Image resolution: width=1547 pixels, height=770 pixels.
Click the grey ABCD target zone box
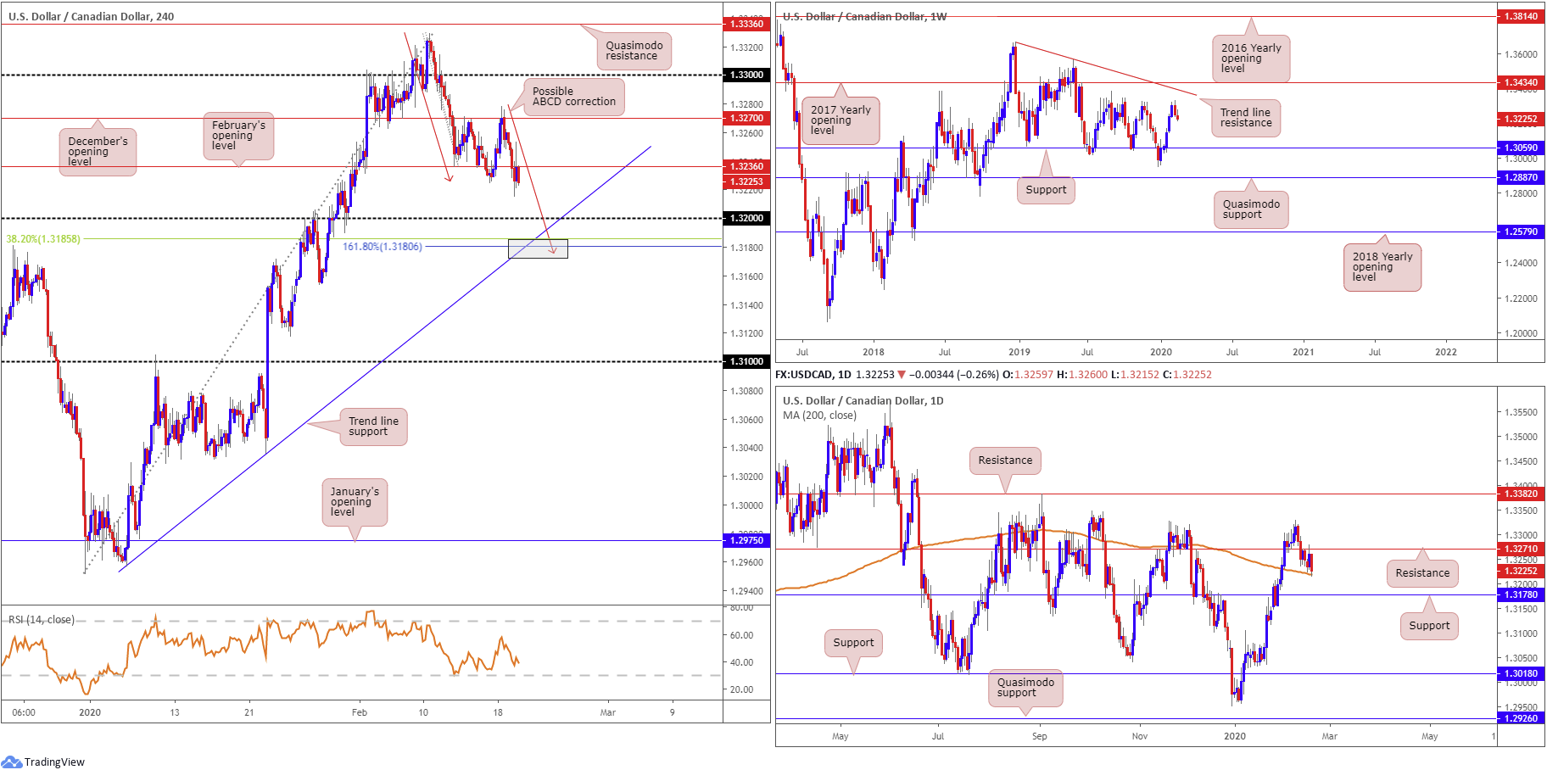click(538, 248)
